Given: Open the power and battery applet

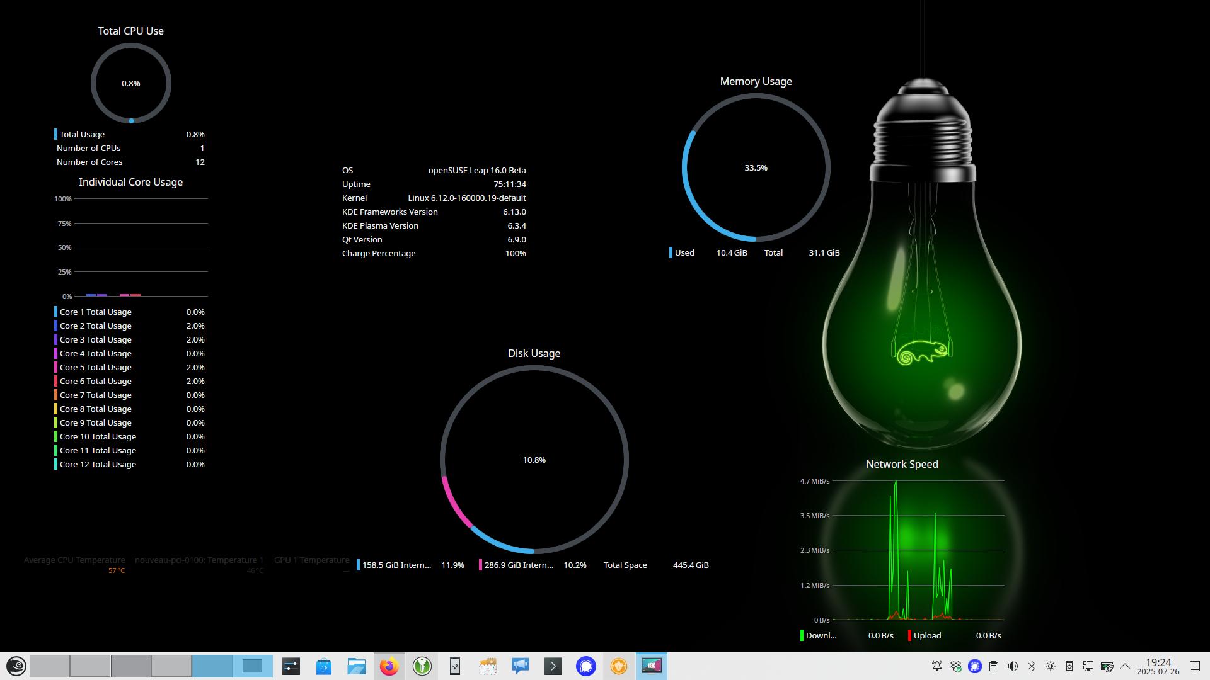Looking at the screenshot, I should pyautogui.click(x=1107, y=666).
